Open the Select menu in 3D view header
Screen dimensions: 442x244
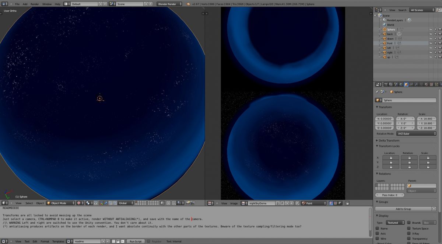coord(29,203)
